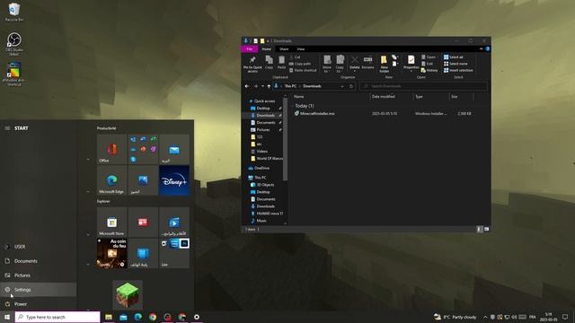Viewport: 575px width, 323px height.
Task: Switch to details view button in status bar
Action: (x=479, y=230)
